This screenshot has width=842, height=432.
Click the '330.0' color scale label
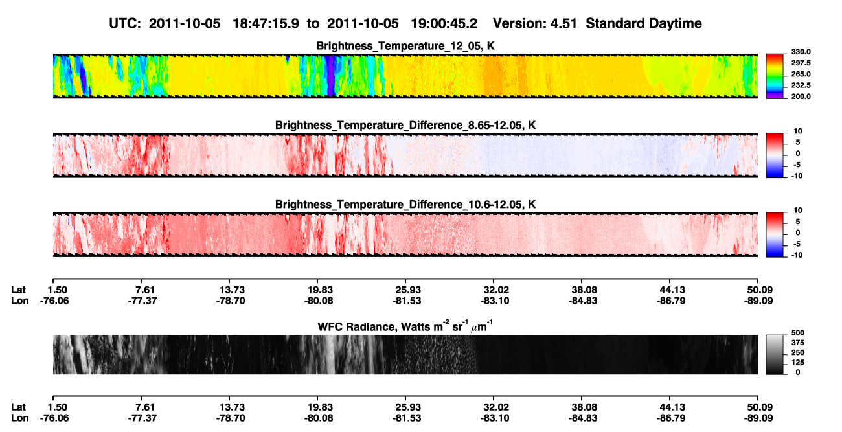point(801,52)
